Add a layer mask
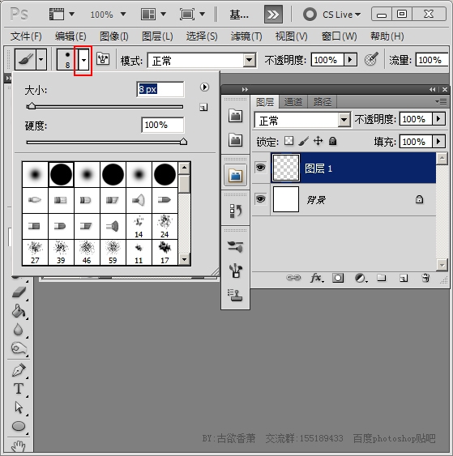This screenshot has width=453, height=456. click(338, 278)
